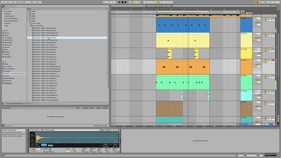Click the Velocity column header in Groove Pool
This screenshot has width=281, height=158.
(x=105, y=108)
